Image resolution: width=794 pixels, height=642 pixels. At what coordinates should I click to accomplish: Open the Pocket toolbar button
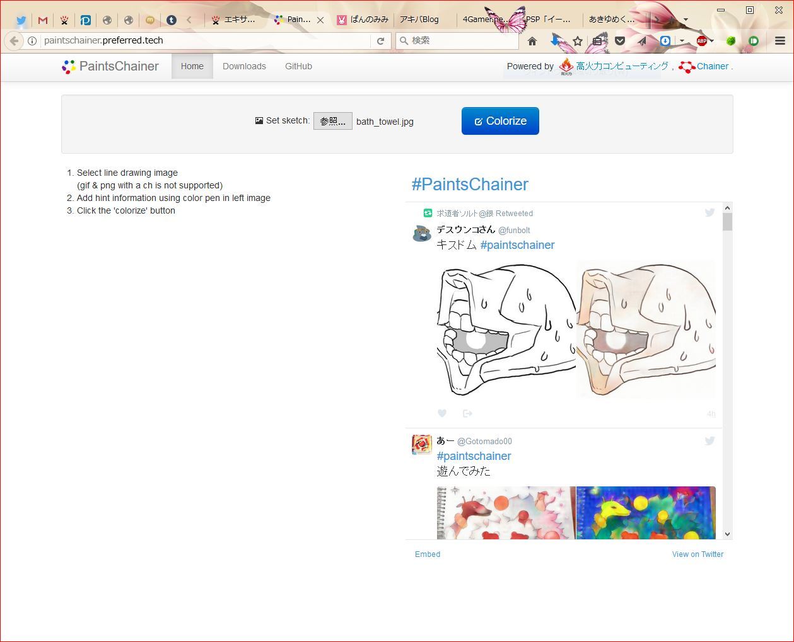click(621, 41)
